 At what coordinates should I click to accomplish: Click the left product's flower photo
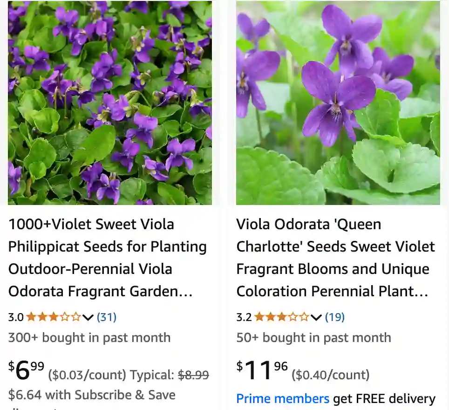[110, 102]
